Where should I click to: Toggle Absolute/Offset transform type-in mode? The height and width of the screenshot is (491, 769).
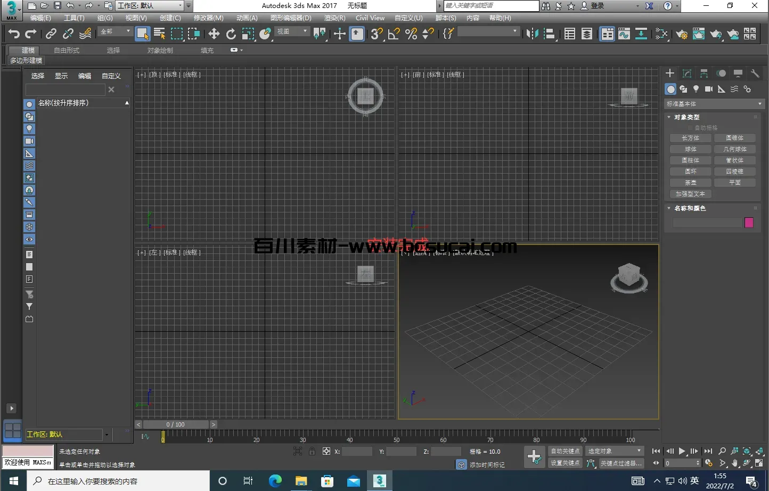[x=326, y=451]
